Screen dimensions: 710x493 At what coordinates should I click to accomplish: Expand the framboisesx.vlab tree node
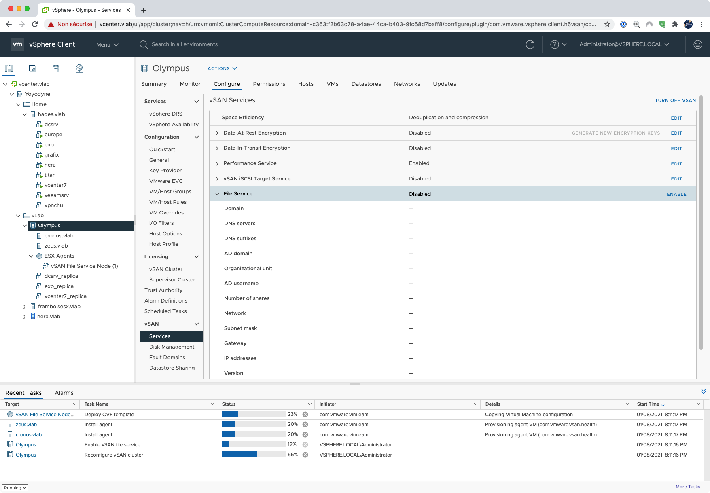pyautogui.click(x=25, y=307)
